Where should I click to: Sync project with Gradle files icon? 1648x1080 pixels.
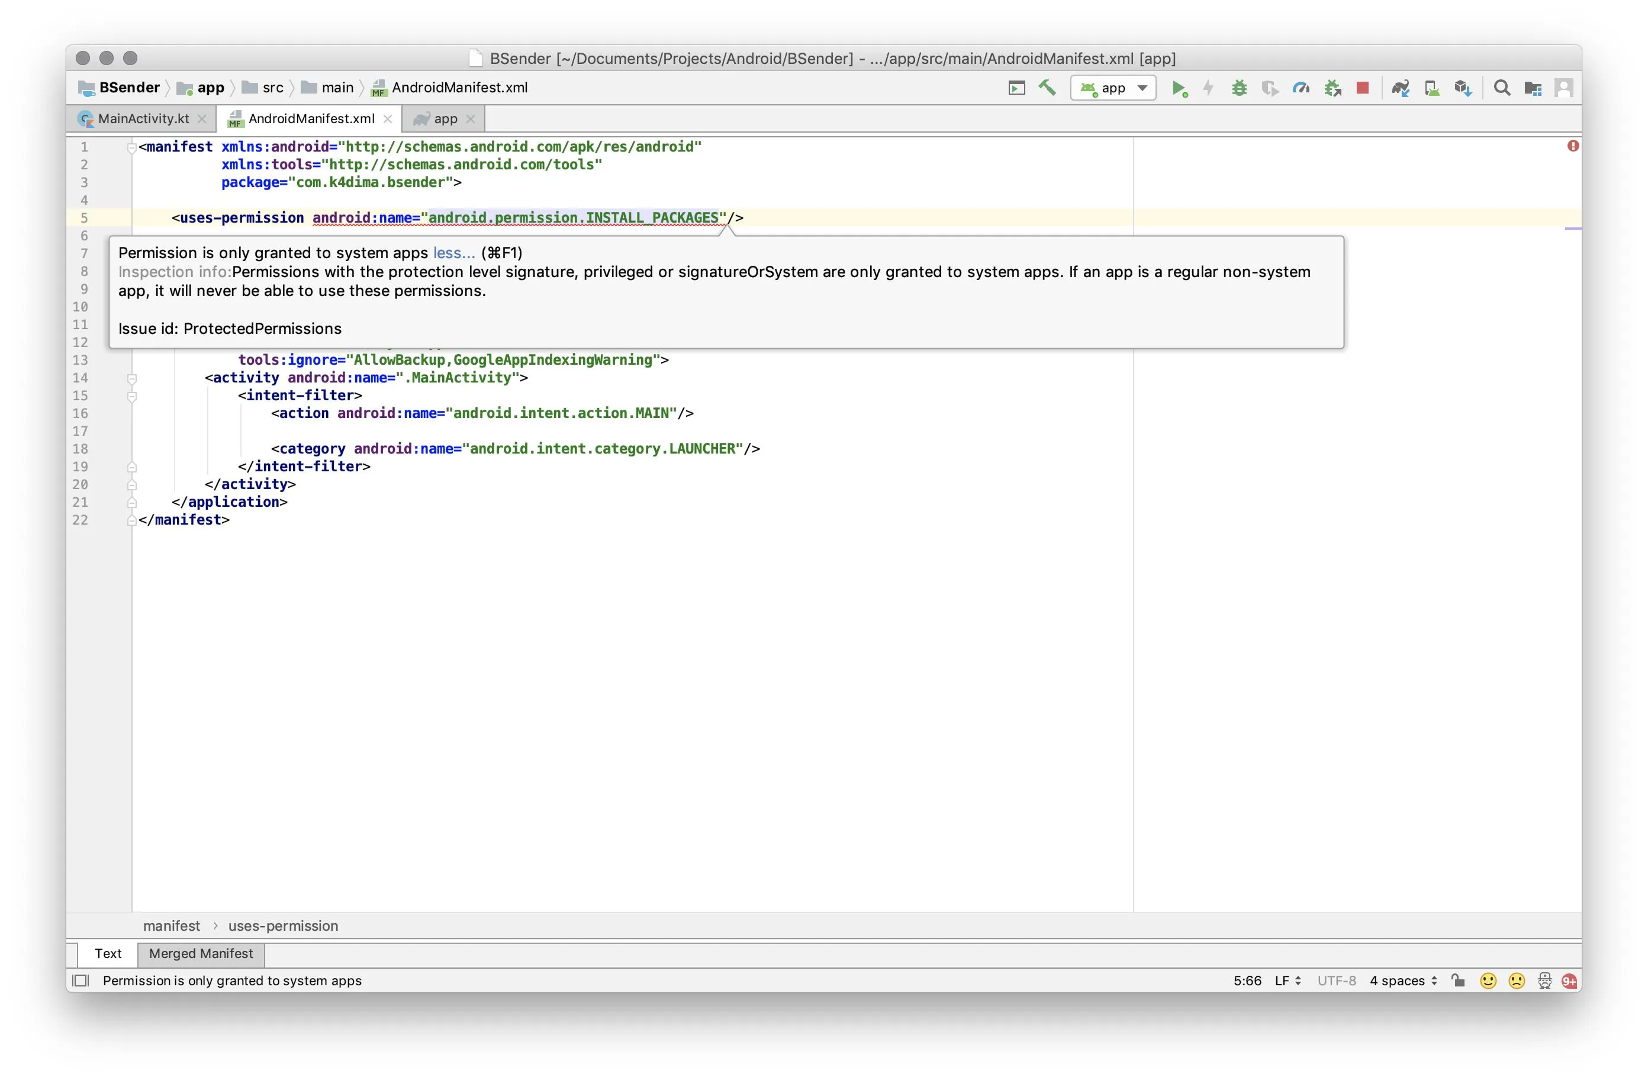pyautogui.click(x=1400, y=88)
